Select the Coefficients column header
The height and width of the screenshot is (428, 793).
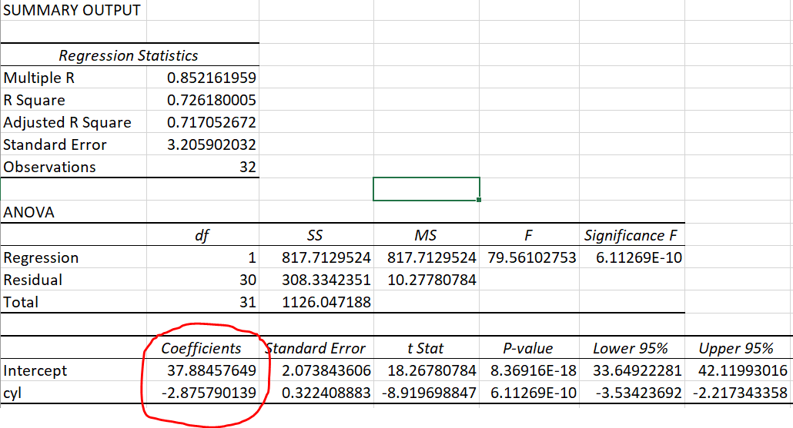[201, 348]
